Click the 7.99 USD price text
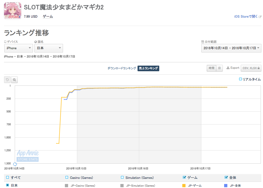The image size is (263, 188). pos(31,16)
